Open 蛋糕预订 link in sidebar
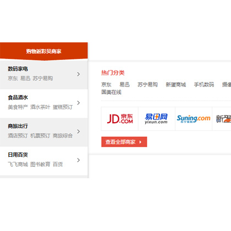This screenshot has height=231, width=231. pyautogui.click(x=63, y=107)
